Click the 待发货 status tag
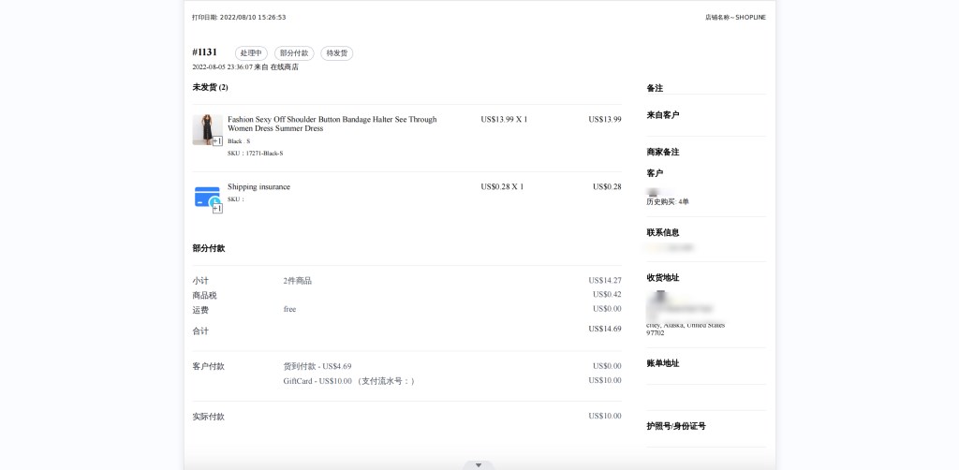The height and width of the screenshot is (470, 959). [x=336, y=53]
